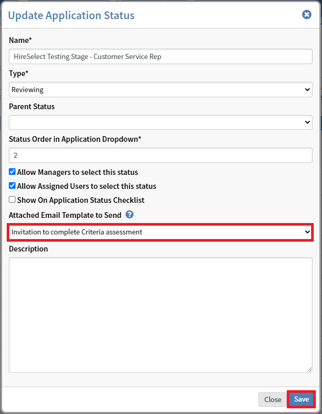Disable Allow Assigned Users to select this status

12,186
